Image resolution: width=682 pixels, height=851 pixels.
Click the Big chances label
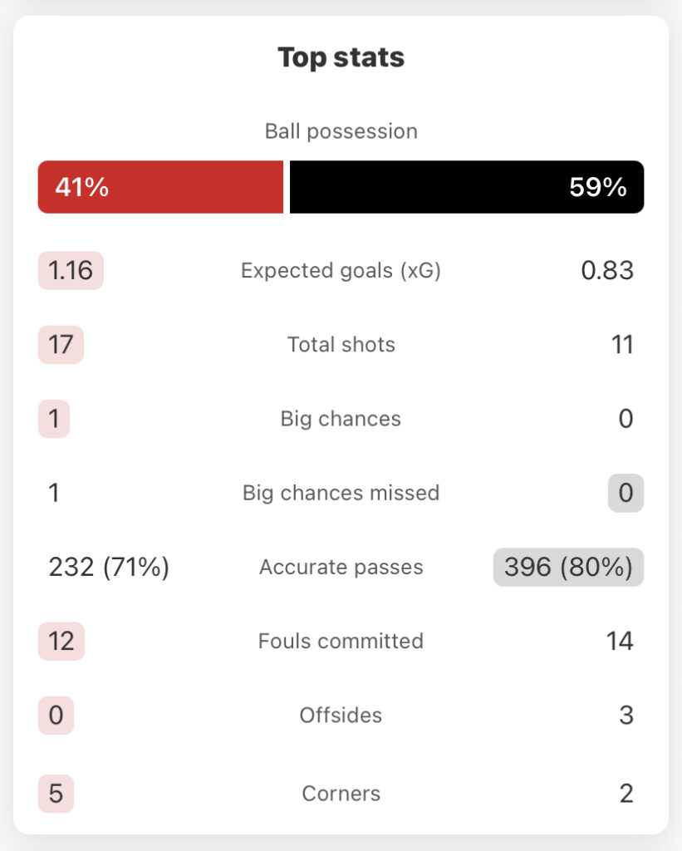(341, 419)
